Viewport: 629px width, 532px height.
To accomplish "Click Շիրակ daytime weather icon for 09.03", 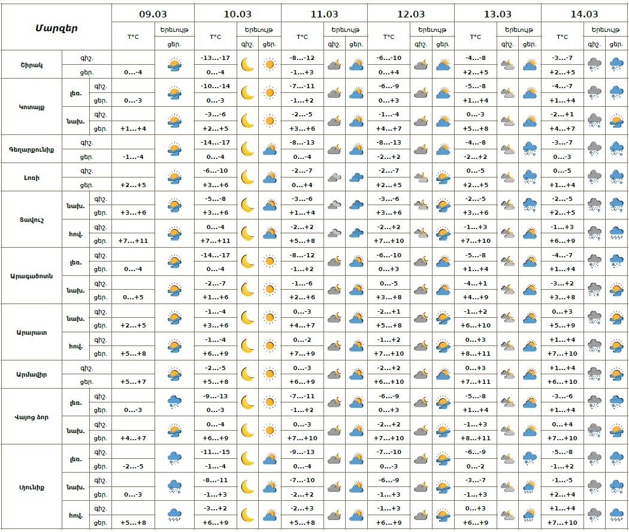I will pyautogui.click(x=174, y=64).
